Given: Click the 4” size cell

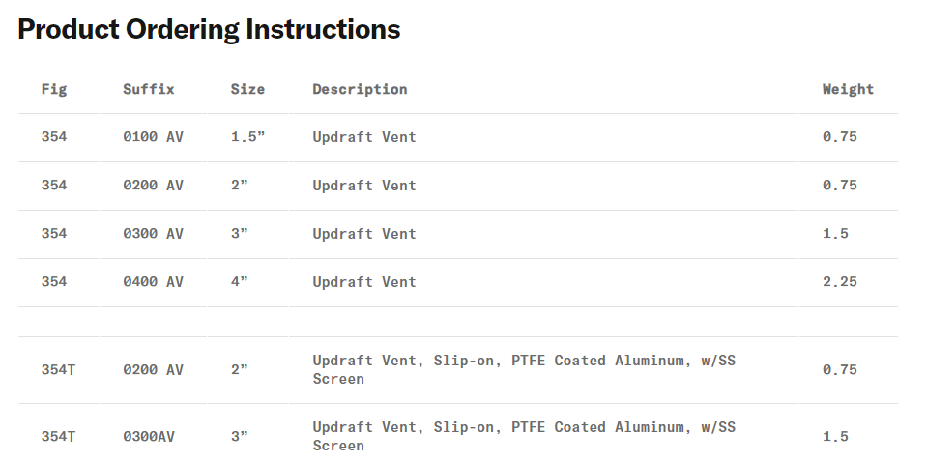Looking at the screenshot, I should 240,282.
